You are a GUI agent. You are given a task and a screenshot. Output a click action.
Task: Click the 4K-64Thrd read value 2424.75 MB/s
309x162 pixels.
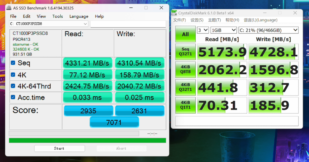[88, 86]
